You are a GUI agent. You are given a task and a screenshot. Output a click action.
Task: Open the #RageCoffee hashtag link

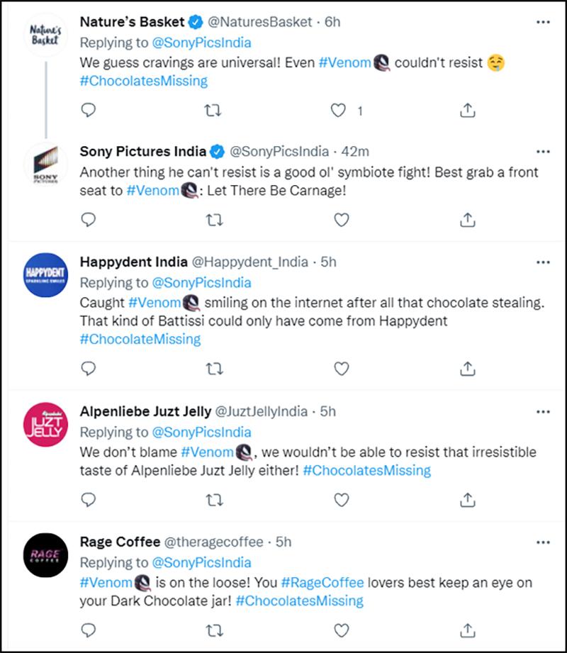322,583
